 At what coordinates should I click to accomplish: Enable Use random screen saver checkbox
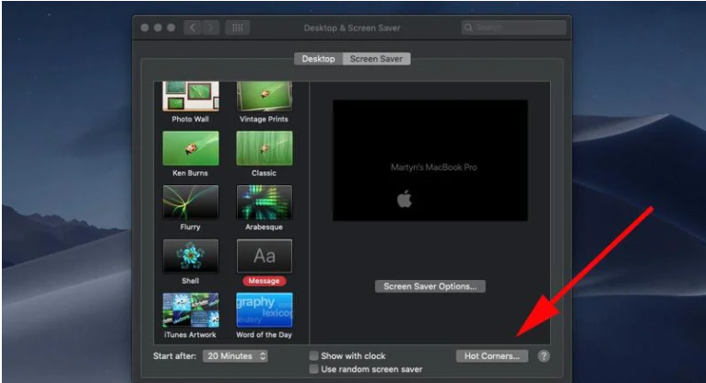click(313, 369)
